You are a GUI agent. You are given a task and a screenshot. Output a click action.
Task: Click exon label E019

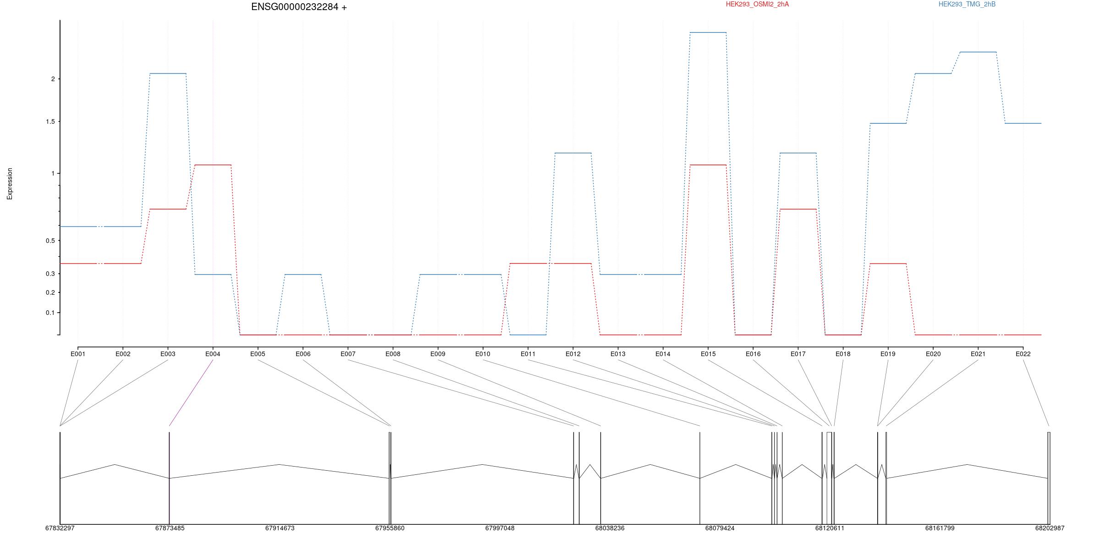pyautogui.click(x=888, y=354)
